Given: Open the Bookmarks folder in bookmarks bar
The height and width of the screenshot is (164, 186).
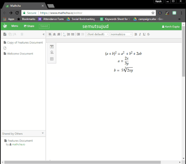Looking at the screenshot, I should (26, 19).
